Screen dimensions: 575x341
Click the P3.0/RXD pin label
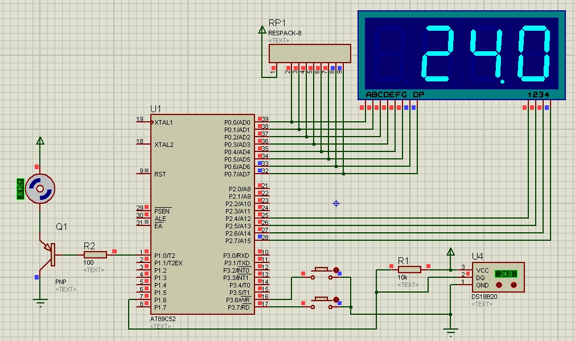coord(236,256)
